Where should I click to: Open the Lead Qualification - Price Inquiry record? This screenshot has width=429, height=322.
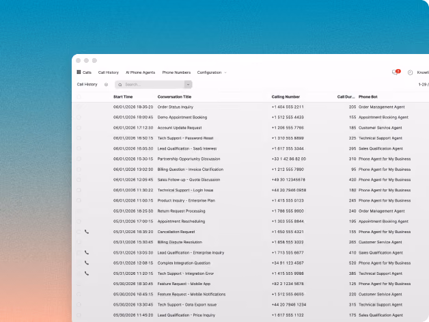(186, 315)
